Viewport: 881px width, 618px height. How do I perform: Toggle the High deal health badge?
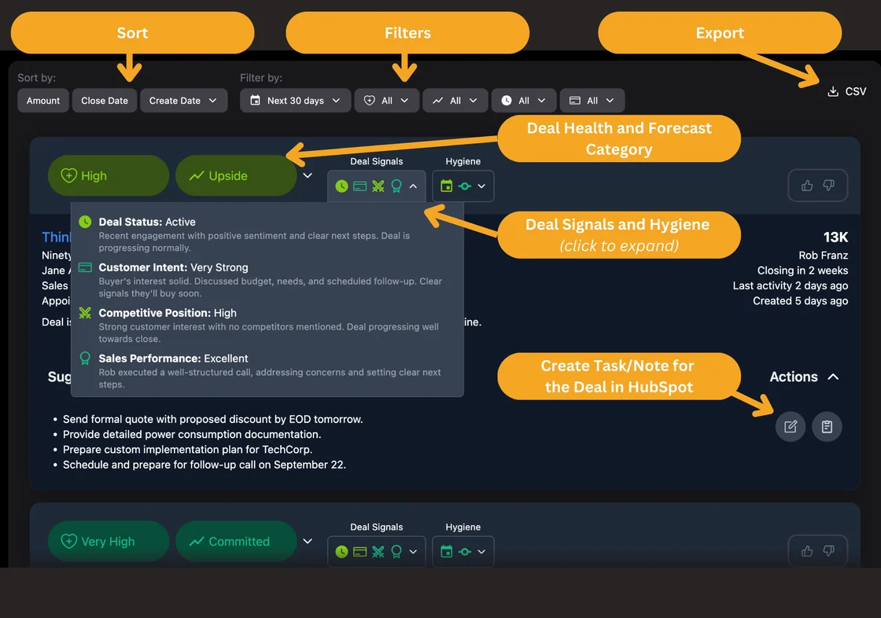pyautogui.click(x=109, y=176)
